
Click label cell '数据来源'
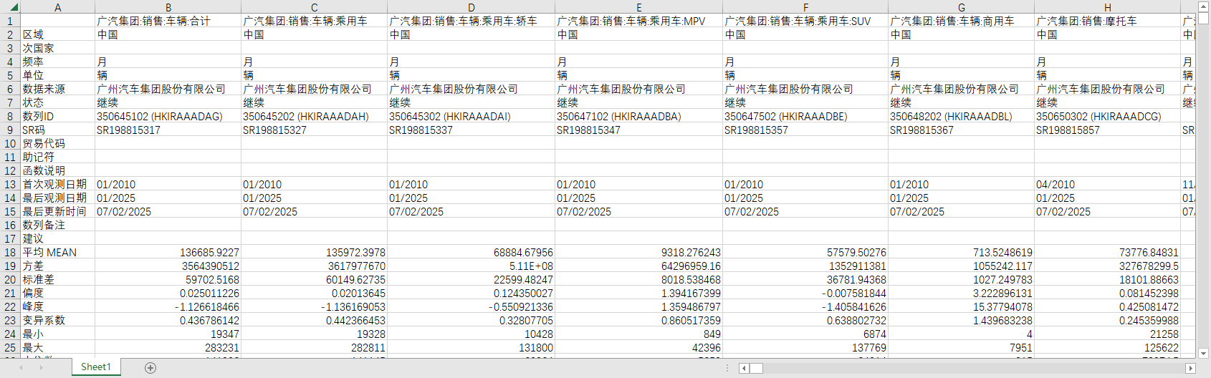[57, 89]
